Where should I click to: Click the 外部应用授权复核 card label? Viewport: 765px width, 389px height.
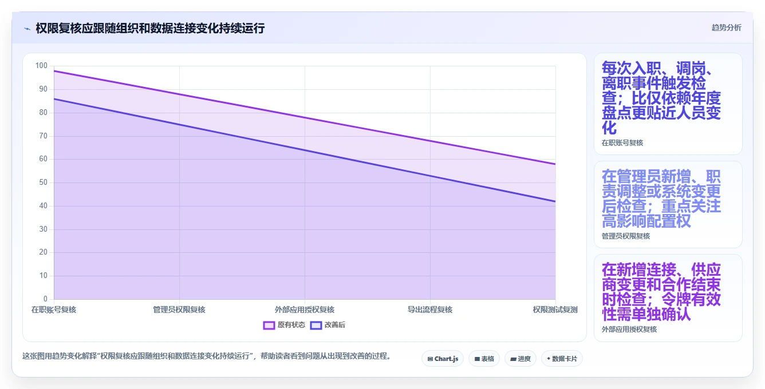(629, 330)
